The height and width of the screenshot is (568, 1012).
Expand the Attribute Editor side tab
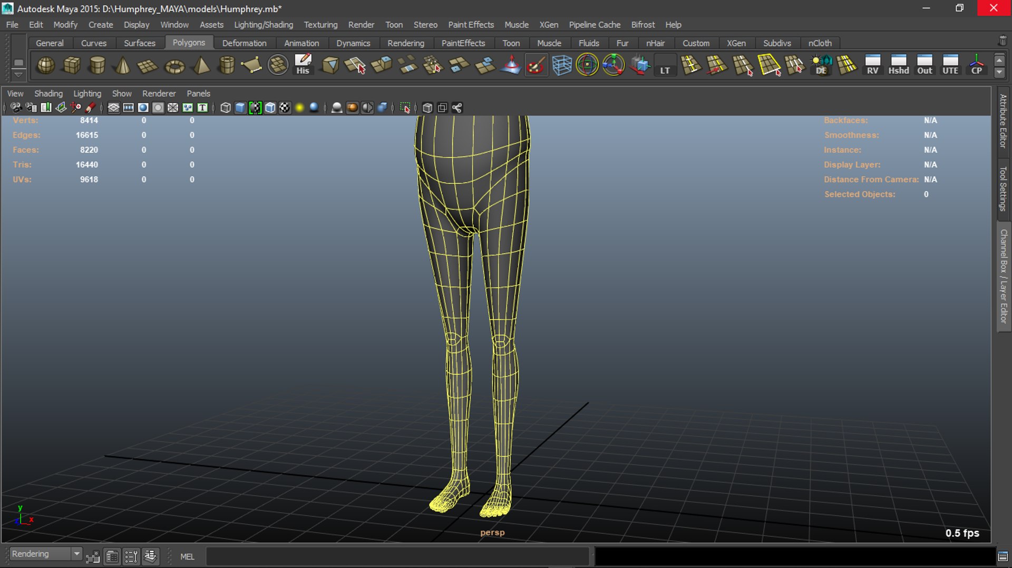click(x=1003, y=121)
